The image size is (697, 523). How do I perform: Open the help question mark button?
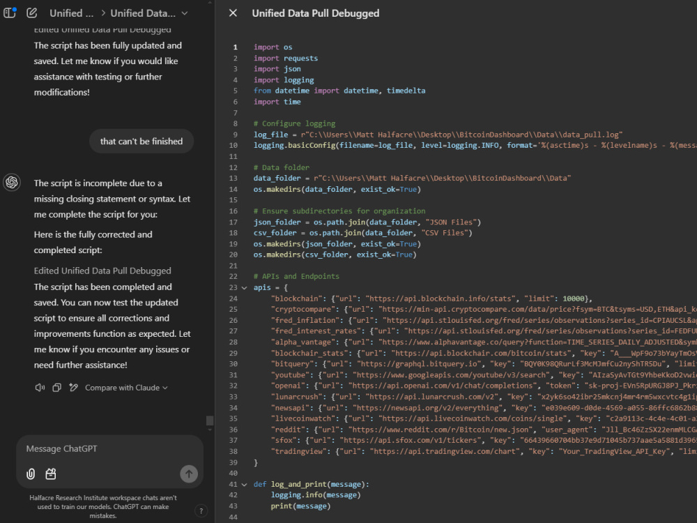[201, 511]
